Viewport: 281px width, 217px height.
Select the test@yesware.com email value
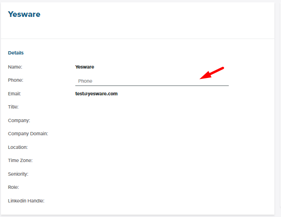[x=96, y=94]
